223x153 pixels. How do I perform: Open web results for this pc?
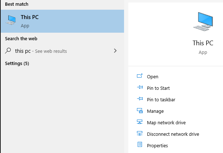62,51
